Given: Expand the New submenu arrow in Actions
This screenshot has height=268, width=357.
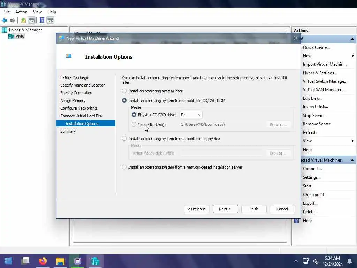Looking at the screenshot, I should [x=352, y=56].
